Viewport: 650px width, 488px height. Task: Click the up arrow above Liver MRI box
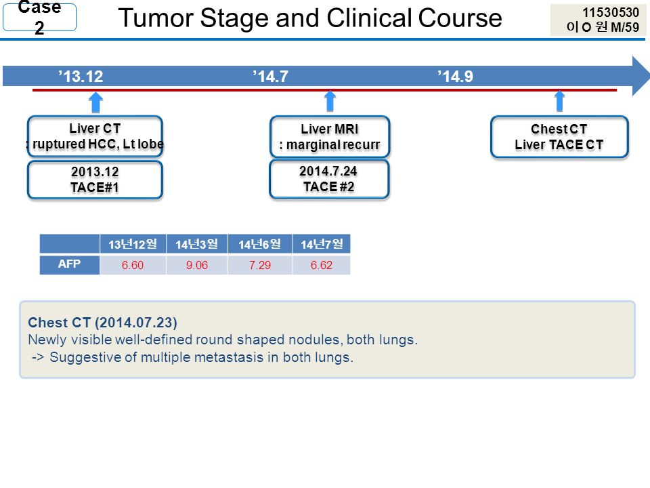330,101
